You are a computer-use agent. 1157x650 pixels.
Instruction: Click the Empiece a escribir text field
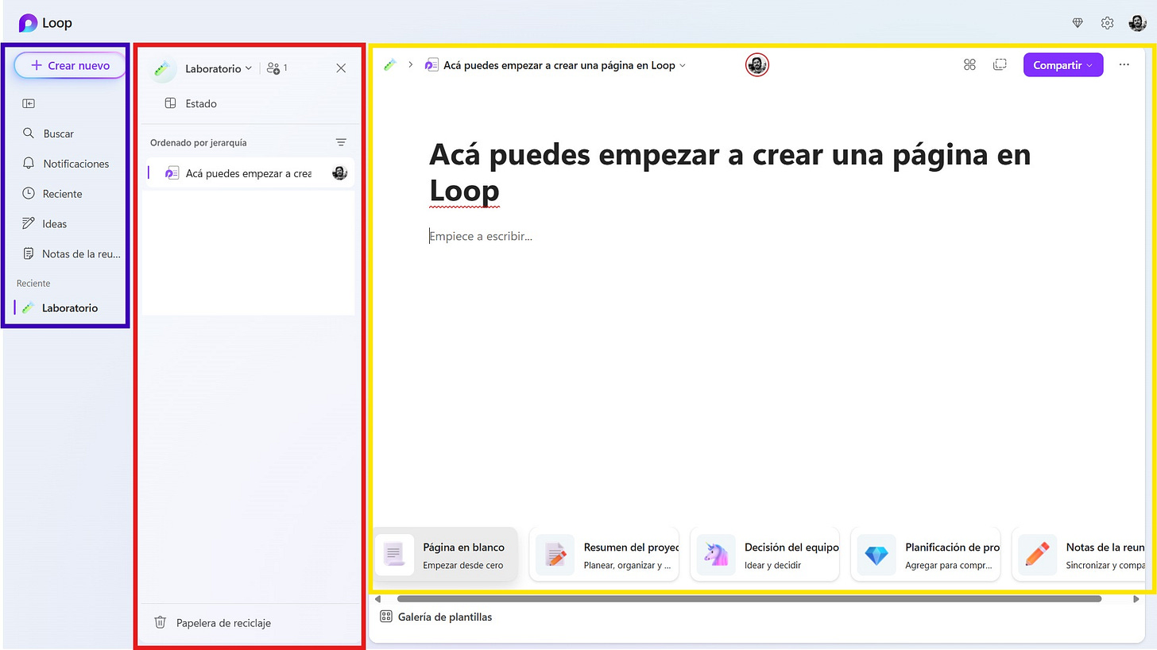click(481, 236)
